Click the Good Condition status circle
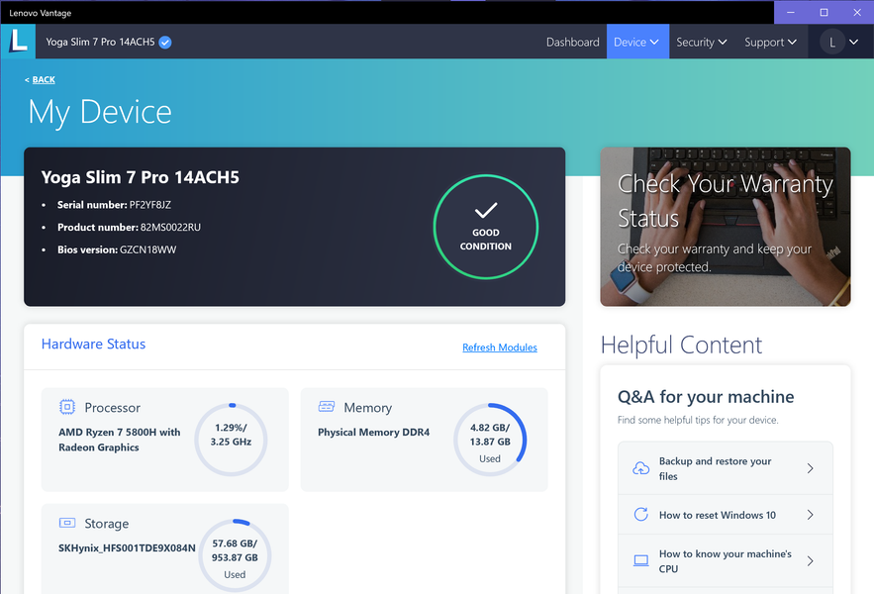Screen dimensions: 874x594 [485, 227]
